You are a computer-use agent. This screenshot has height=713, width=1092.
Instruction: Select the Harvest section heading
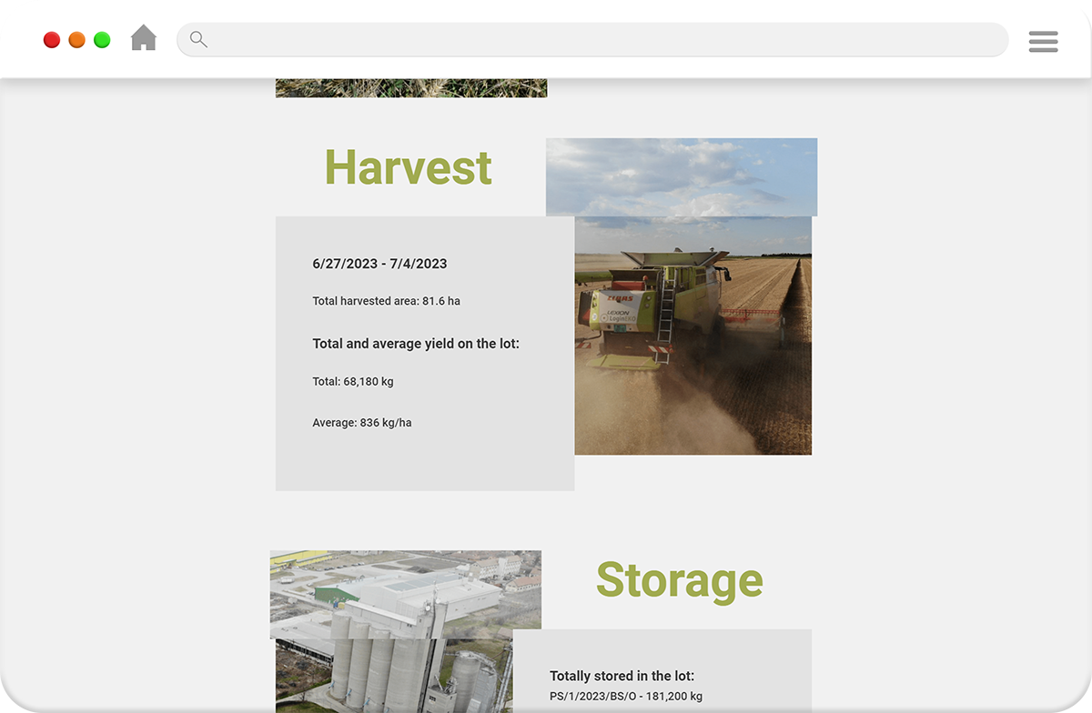point(409,167)
